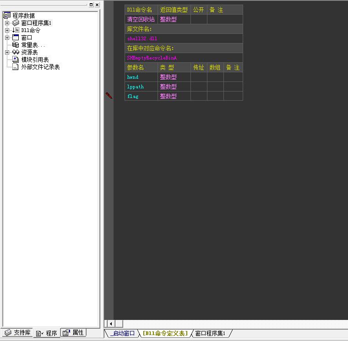Viewport: 348px width, 341px height.
Task: Click the 返回值类型 column header
Action: [174, 10]
